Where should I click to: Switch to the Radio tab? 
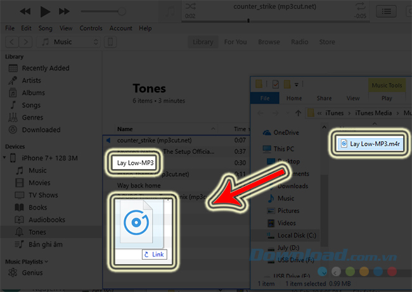pyautogui.click(x=300, y=42)
